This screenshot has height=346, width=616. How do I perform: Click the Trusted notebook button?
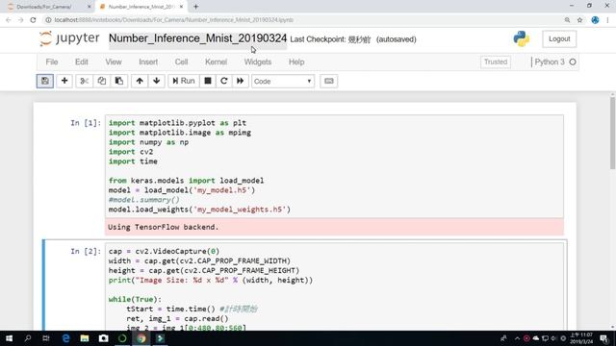click(x=496, y=62)
